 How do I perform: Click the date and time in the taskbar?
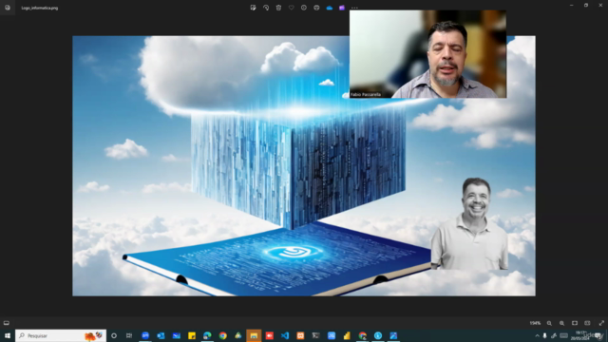click(580, 335)
